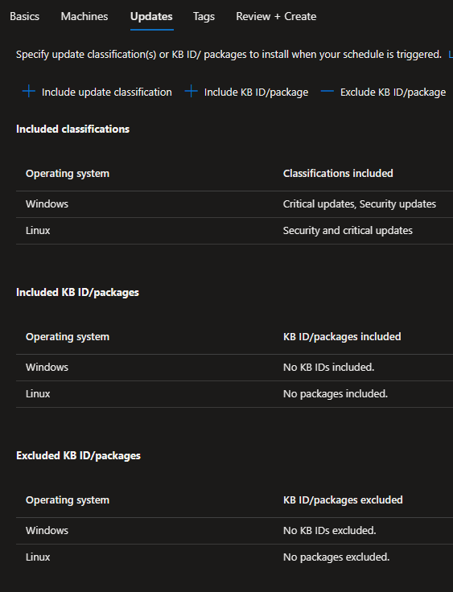Click the plus icon for Include update classification
453x592 pixels.
[29, 92]
